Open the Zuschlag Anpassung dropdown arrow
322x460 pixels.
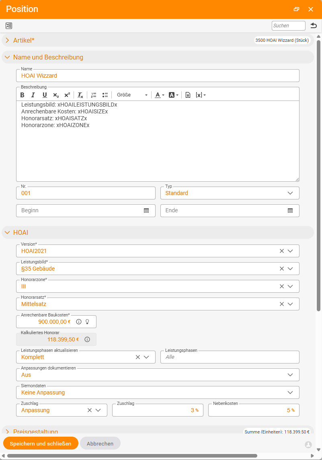[x=98, y=410]
